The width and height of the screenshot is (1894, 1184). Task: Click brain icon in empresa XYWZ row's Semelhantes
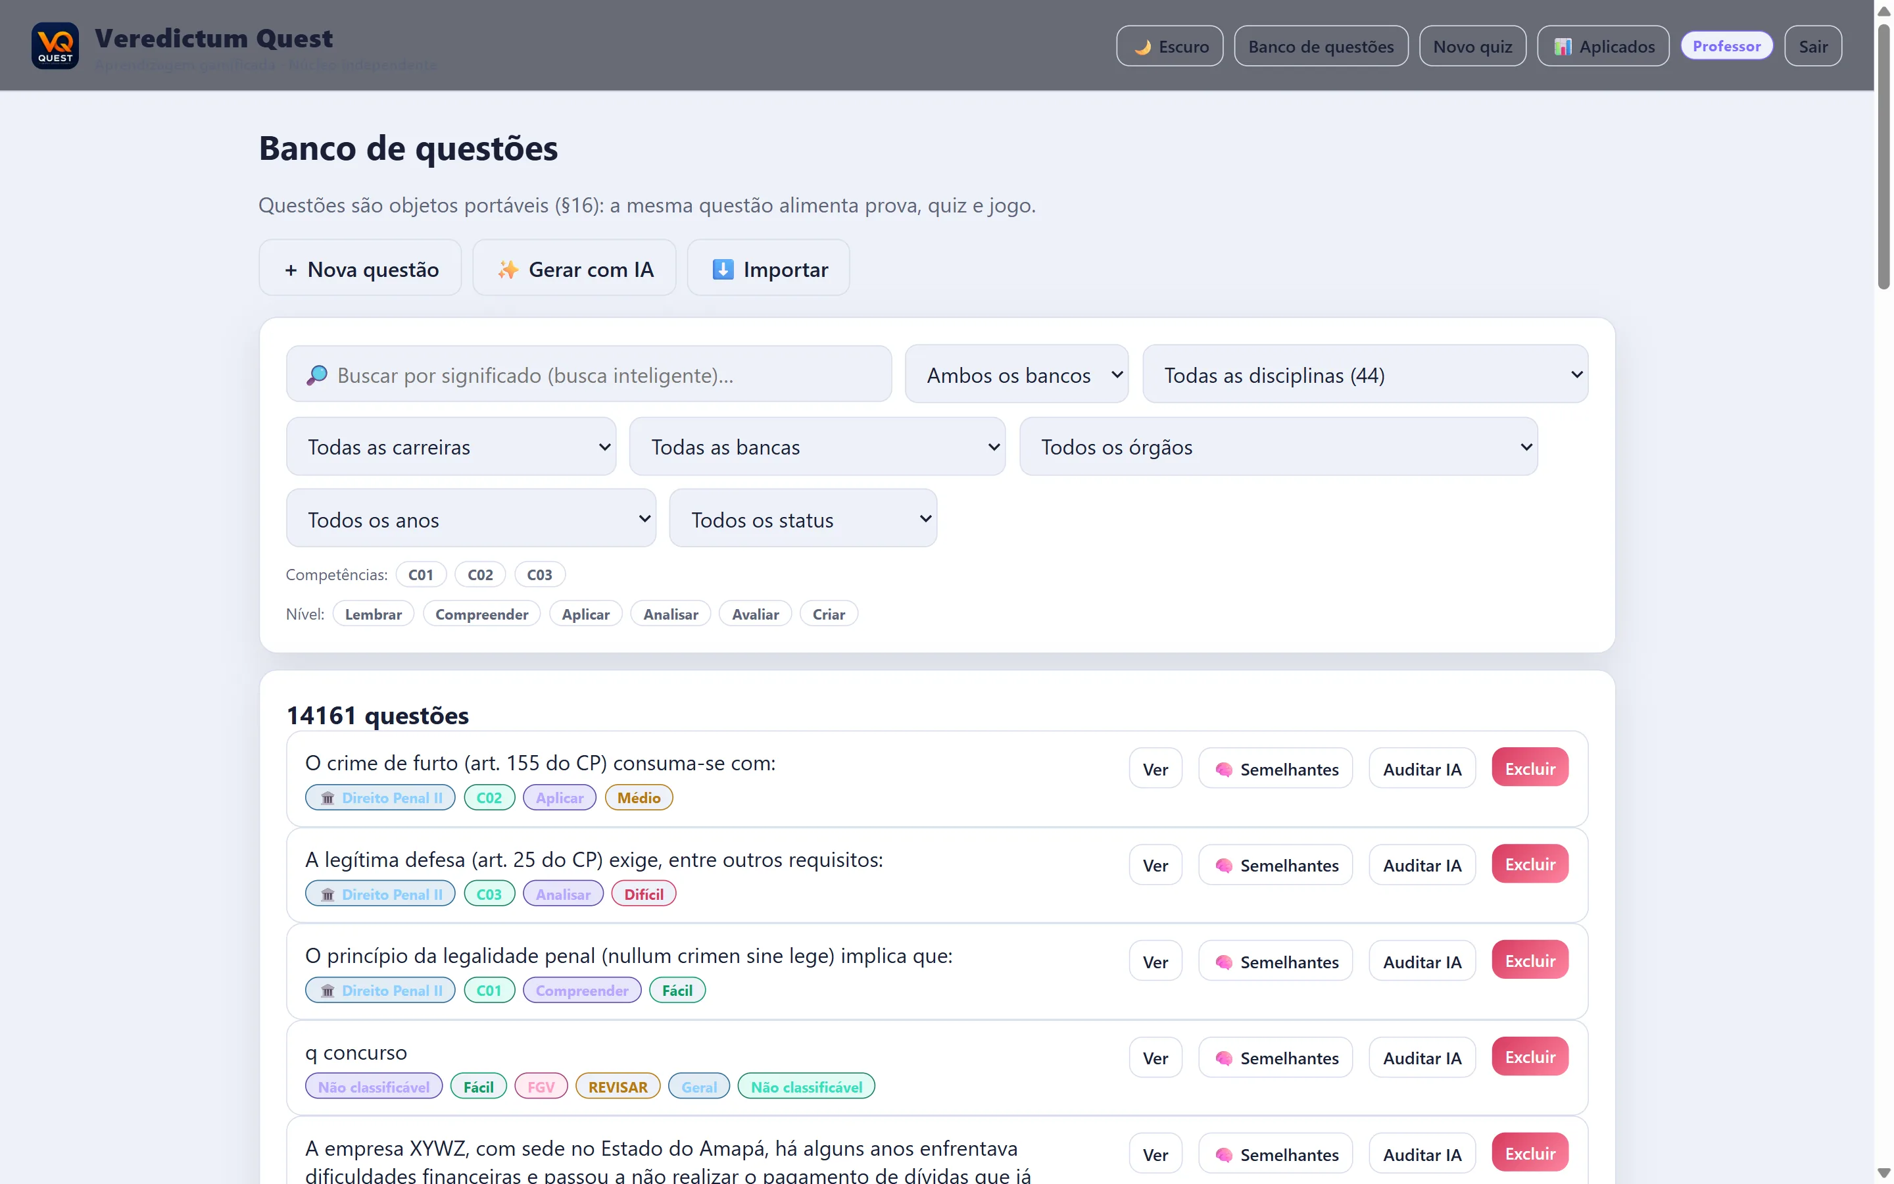[1224, 1155]
